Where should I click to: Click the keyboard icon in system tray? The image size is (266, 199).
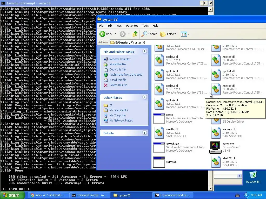pos(237,195)
